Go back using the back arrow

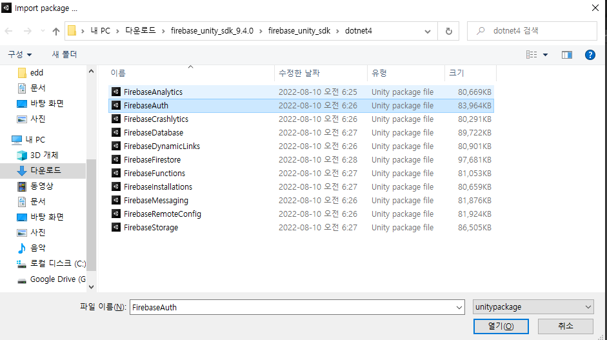8,31
